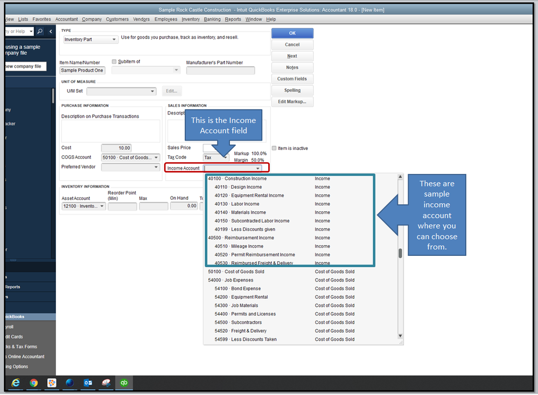Click the Income Account dropdown arrow
Viewport: 538px width, 395px height.
257,168
